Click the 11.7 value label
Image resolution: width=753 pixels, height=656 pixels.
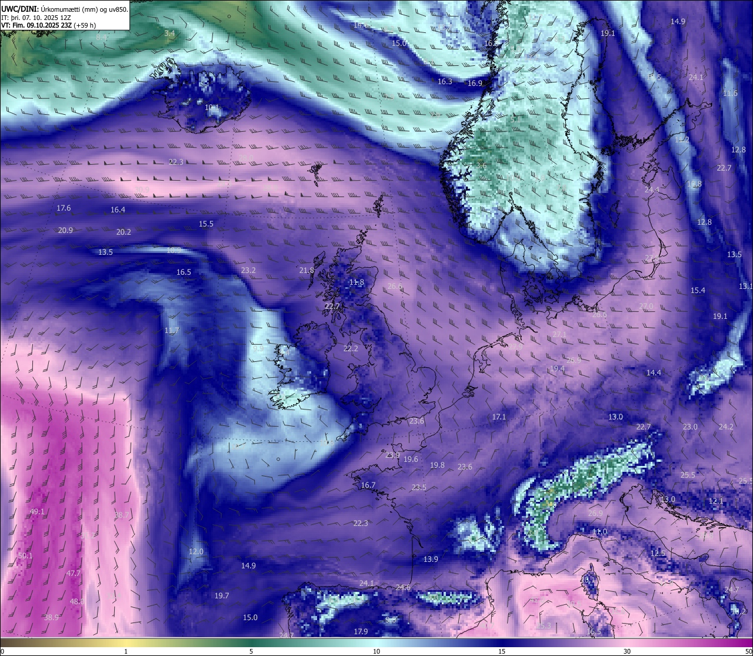[172, 331]
